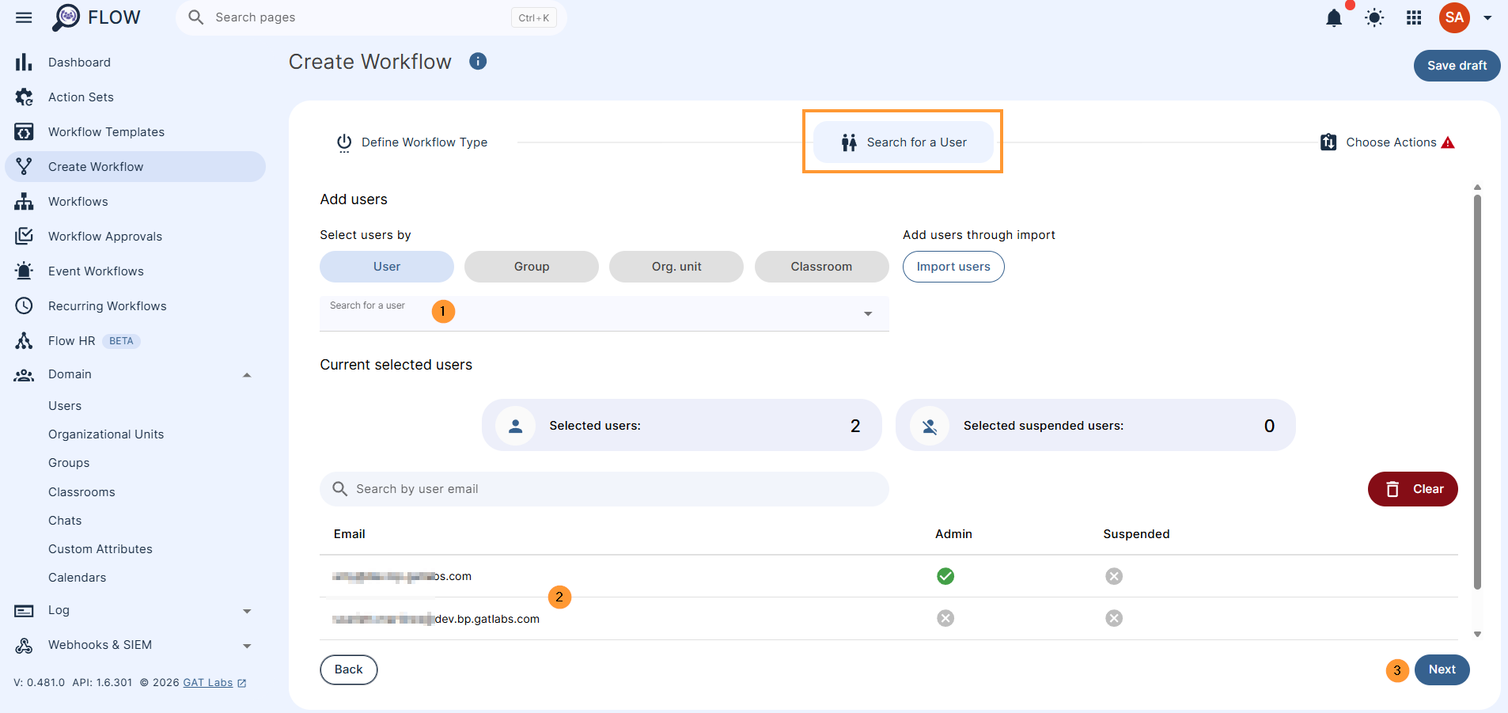This screenshot has height=713, width=1508.
Task: Select users by Org. unit option
Action: coord(676,267)
